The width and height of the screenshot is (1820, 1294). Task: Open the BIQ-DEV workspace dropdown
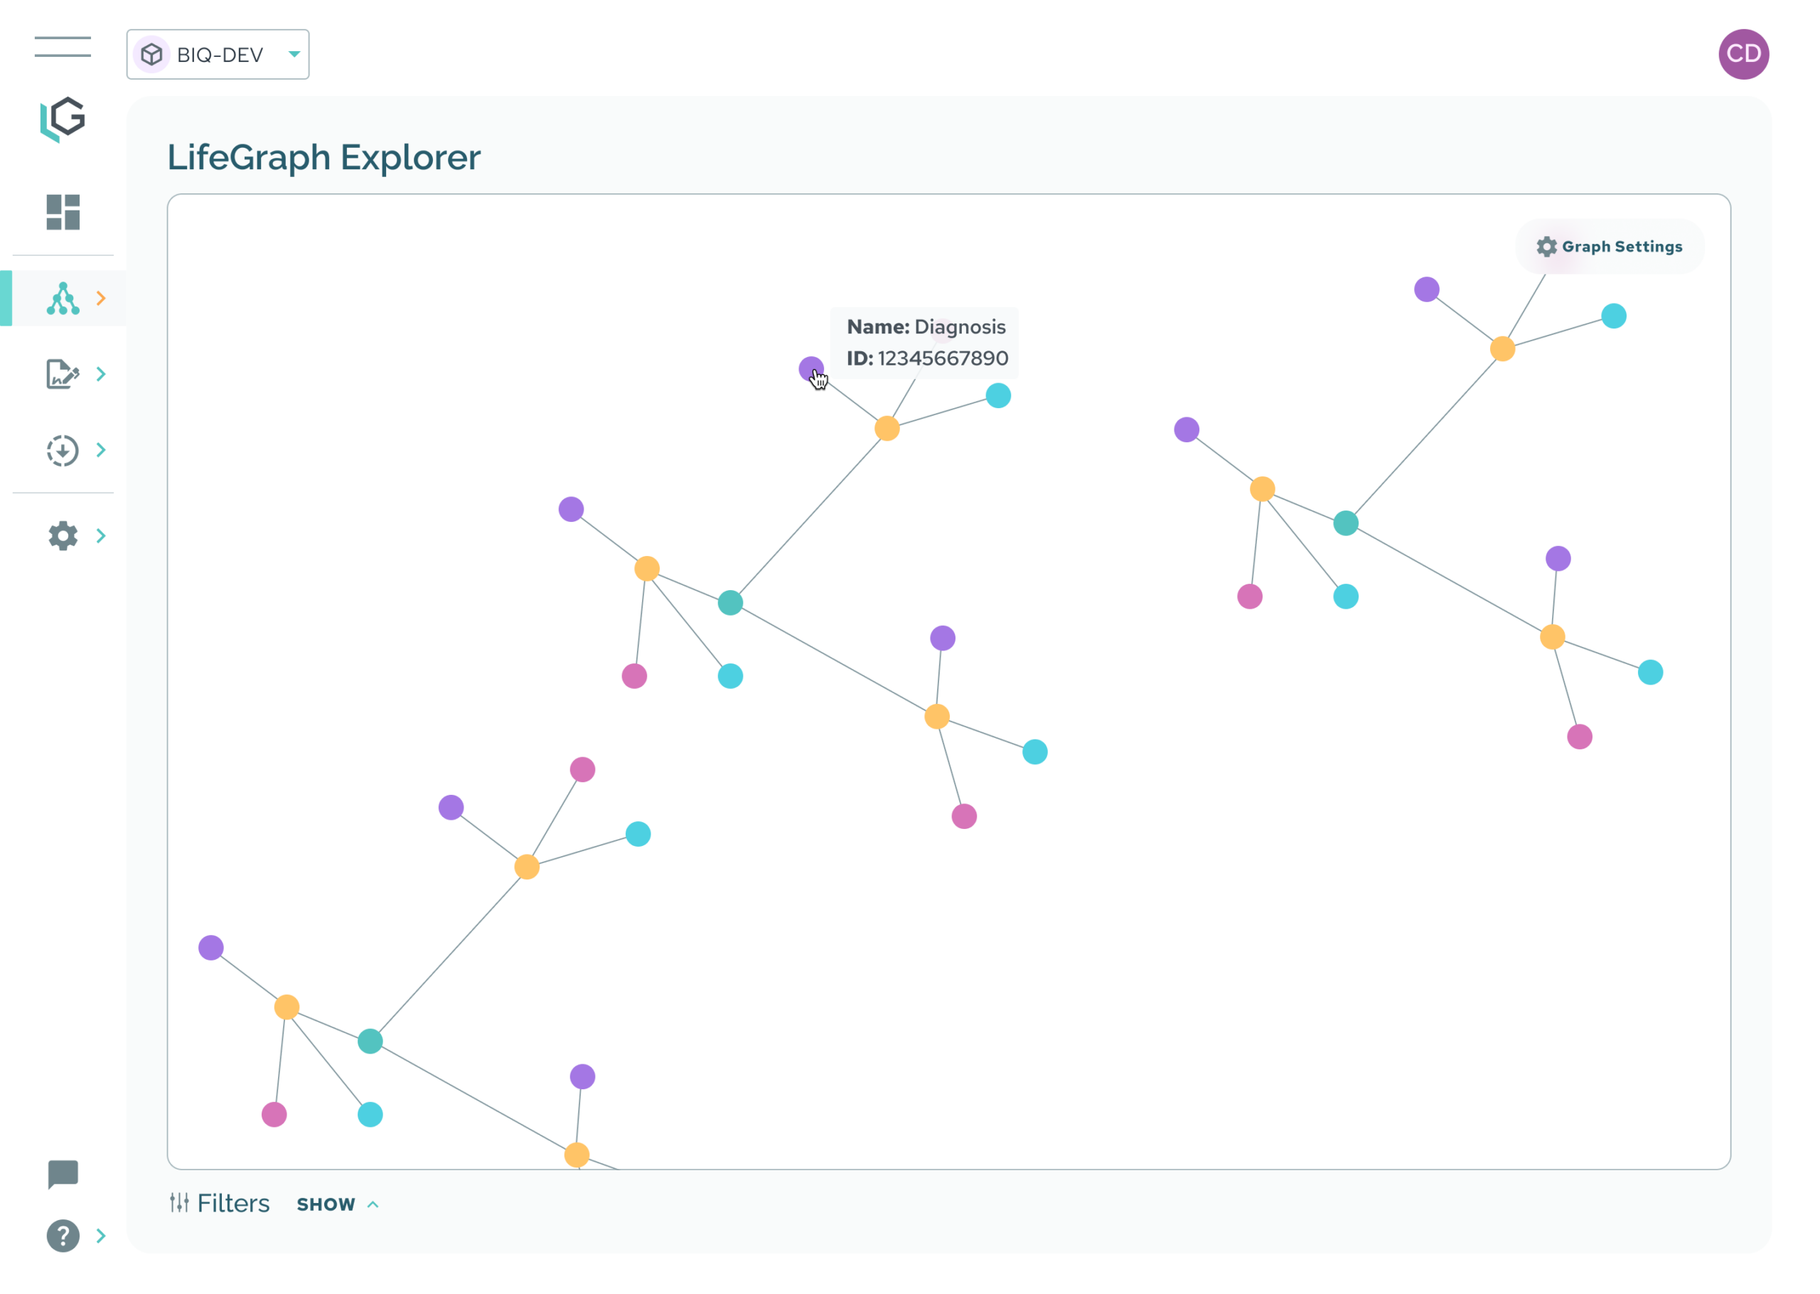pos(217,53)
